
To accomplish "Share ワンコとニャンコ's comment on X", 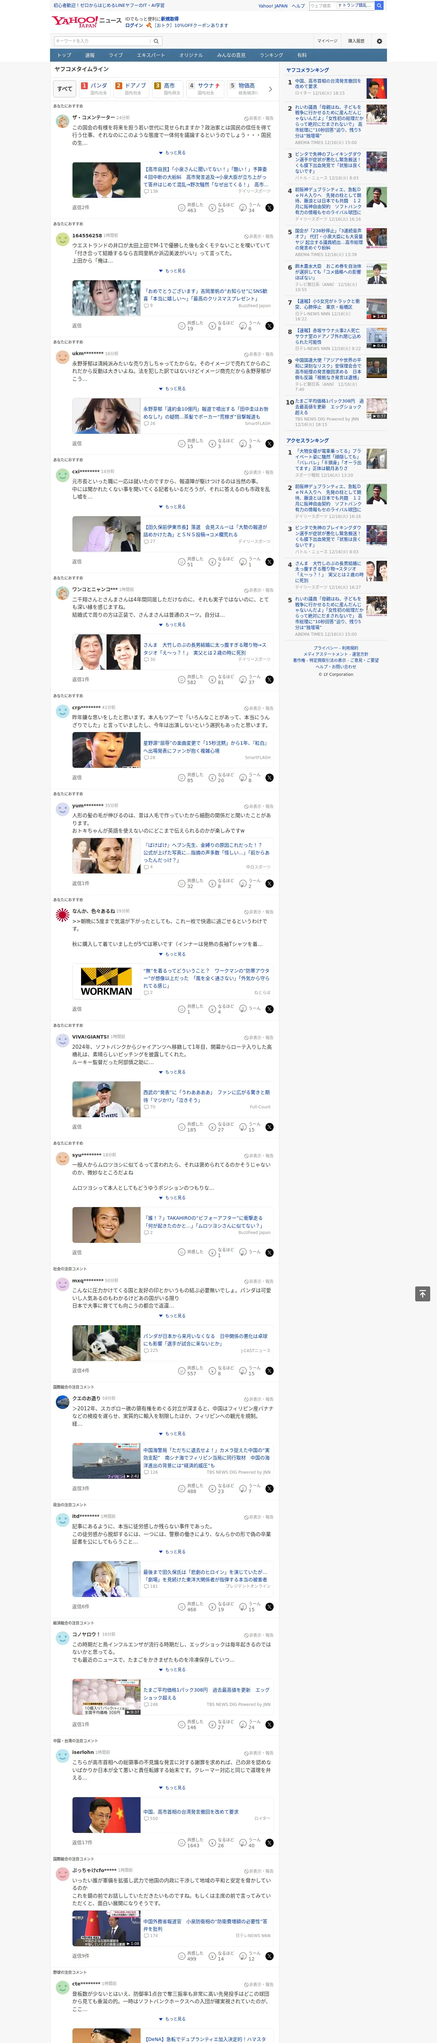I will 270,680.
